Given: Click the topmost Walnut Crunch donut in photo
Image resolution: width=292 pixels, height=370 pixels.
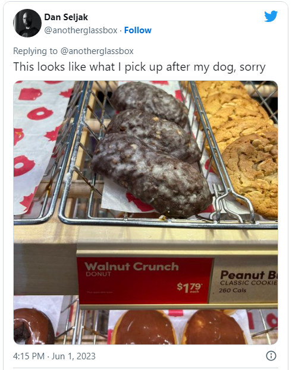Looking at the screenshot, I should (149, 103).
